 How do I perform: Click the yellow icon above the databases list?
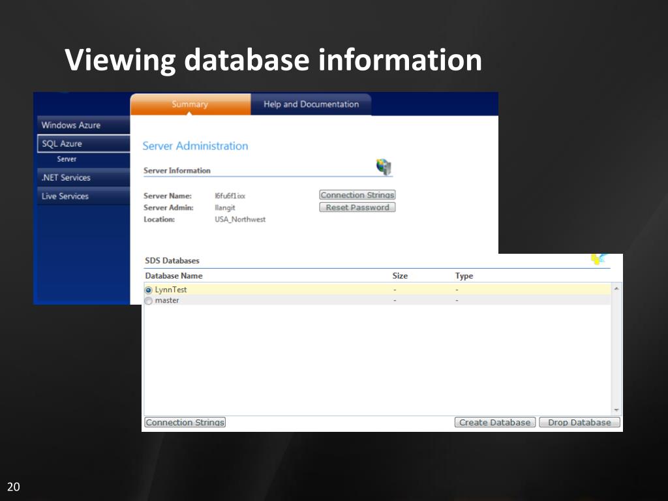click(598, 259)
